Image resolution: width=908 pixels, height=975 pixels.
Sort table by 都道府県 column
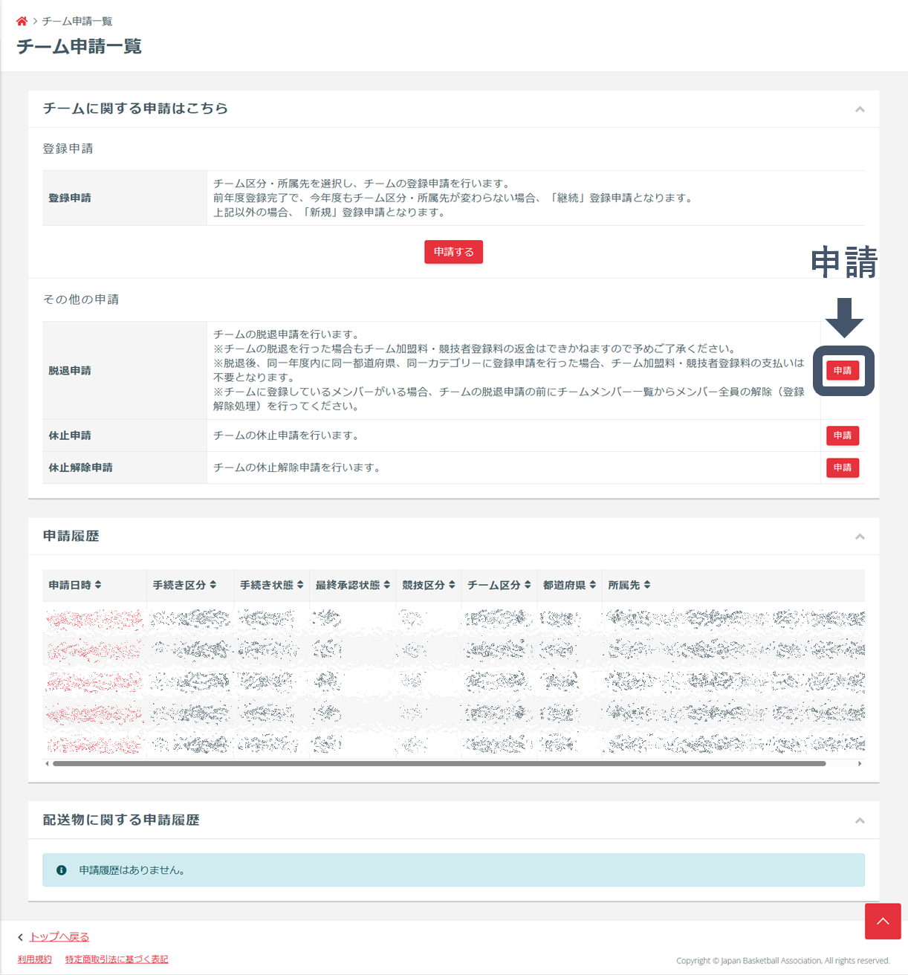pos(569,586)
